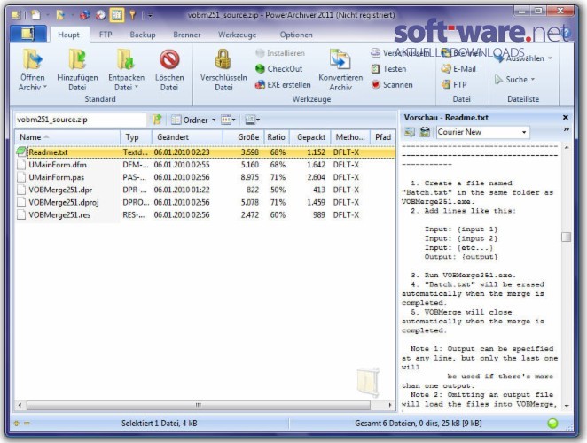Click the green status indicator in status bar
Screen dimensions: 587x443
[x=552, y=424]
